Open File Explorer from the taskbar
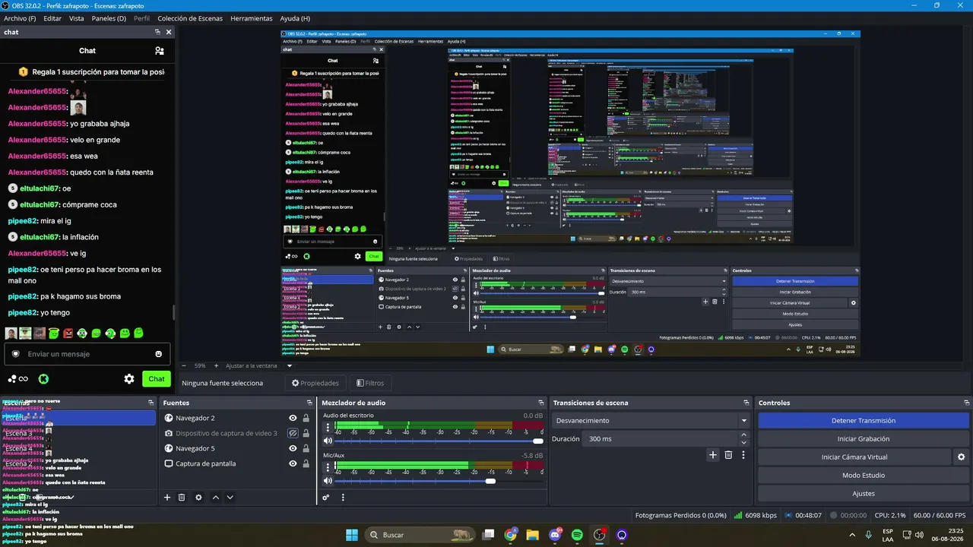 [533, 535]
